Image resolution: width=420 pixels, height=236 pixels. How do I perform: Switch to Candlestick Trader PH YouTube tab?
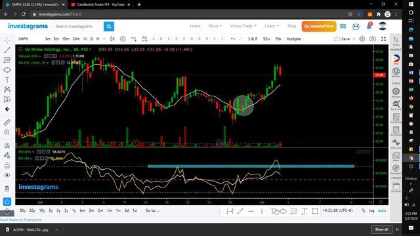(x=100, y=5)
